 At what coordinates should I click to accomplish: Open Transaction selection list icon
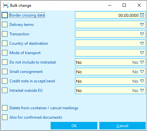[x=142, y=34]
